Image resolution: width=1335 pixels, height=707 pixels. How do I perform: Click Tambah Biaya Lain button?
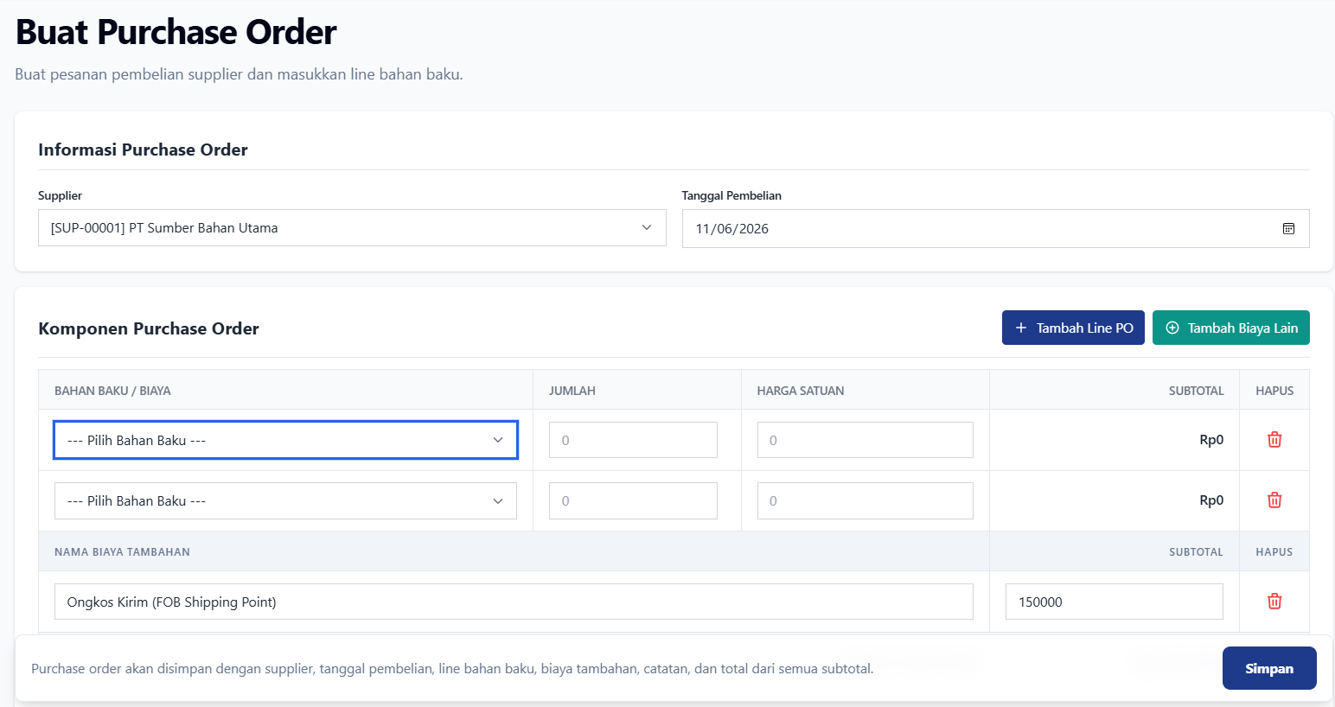(x=1231, y=328)
